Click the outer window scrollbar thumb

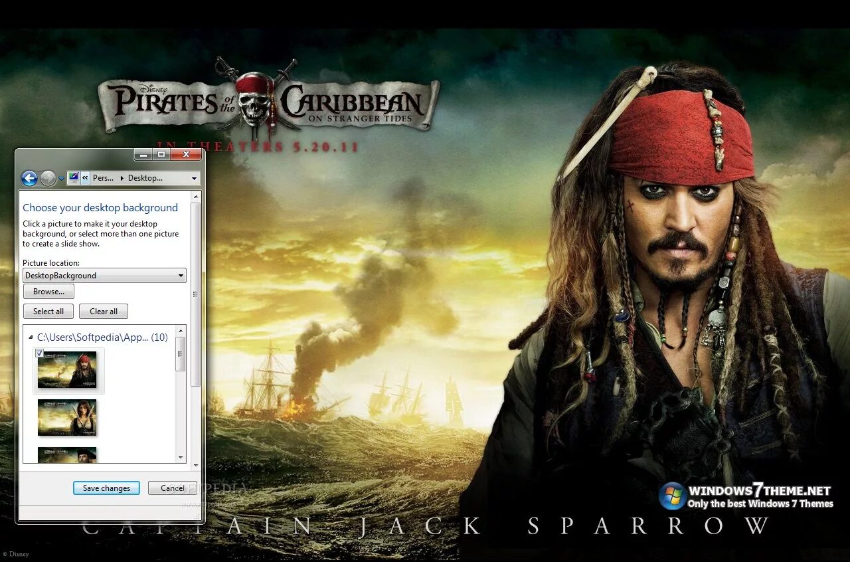(195, 294)
